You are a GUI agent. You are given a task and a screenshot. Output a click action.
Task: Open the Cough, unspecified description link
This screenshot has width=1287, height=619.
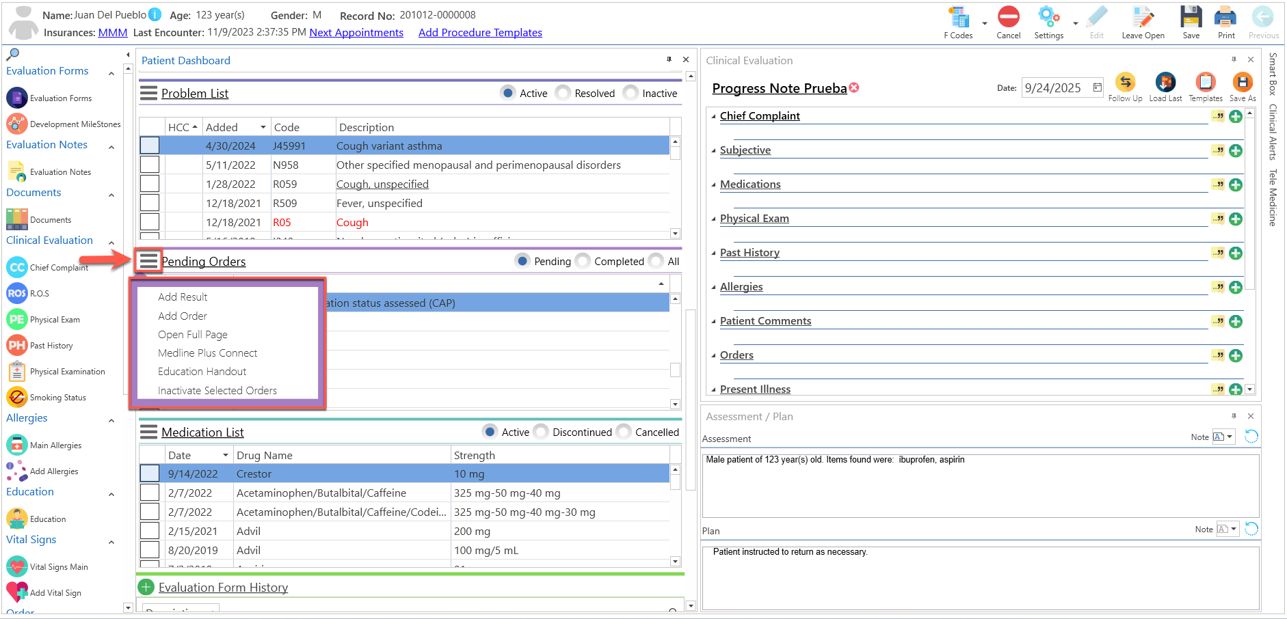(x=382, y=184)
